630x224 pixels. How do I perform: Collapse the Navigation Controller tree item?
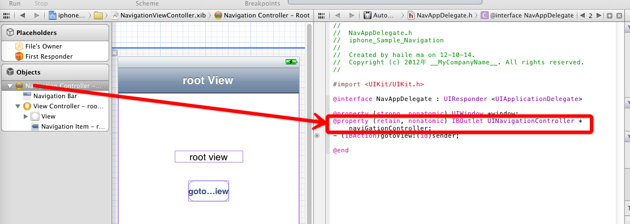coord(10,86)
